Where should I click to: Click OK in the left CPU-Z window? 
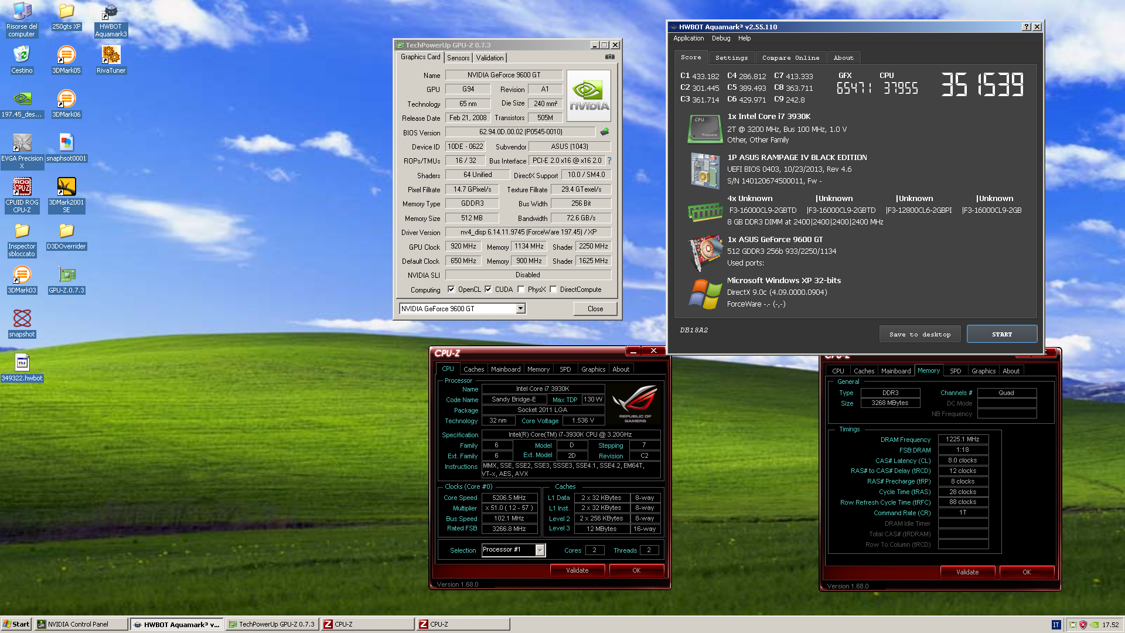click(636, 570)
